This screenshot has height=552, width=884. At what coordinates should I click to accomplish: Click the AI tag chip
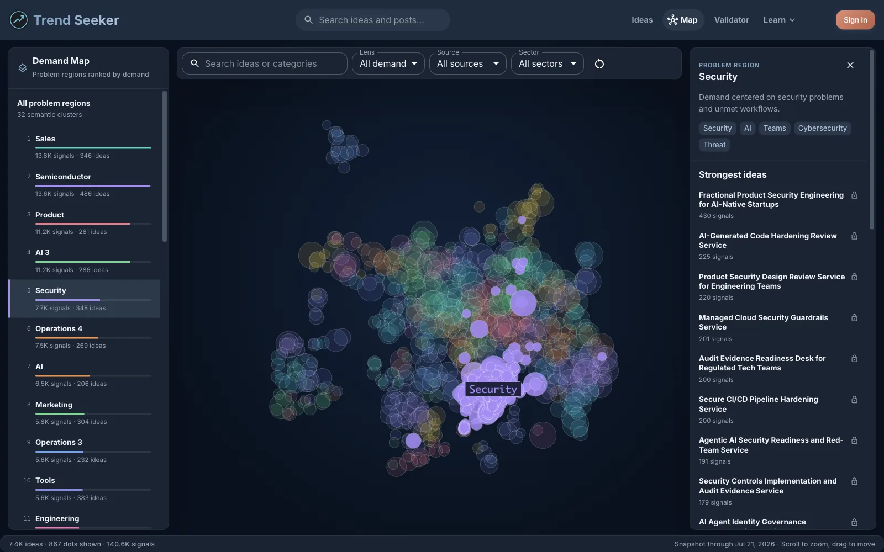click(748, 128)
